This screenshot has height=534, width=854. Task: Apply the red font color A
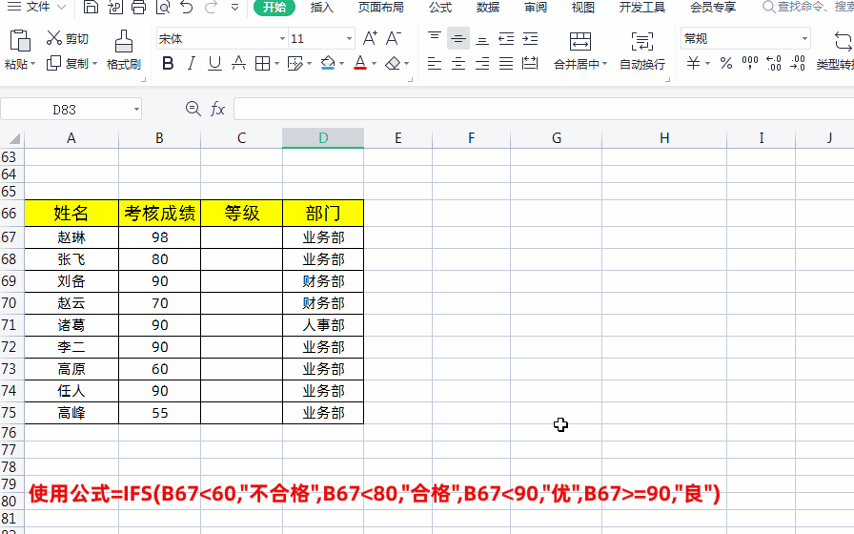point(360,63)
